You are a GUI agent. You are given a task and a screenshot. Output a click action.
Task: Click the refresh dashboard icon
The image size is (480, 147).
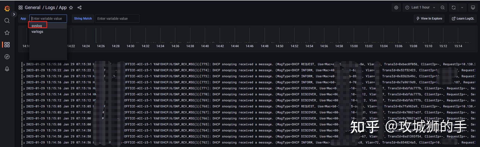454,8
